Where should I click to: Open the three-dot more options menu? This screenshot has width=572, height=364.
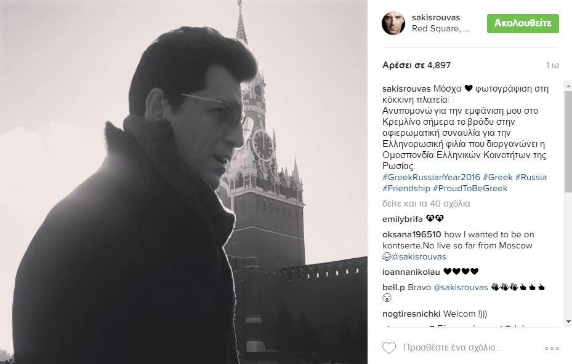pyautogui.click(x=552, y=349)
